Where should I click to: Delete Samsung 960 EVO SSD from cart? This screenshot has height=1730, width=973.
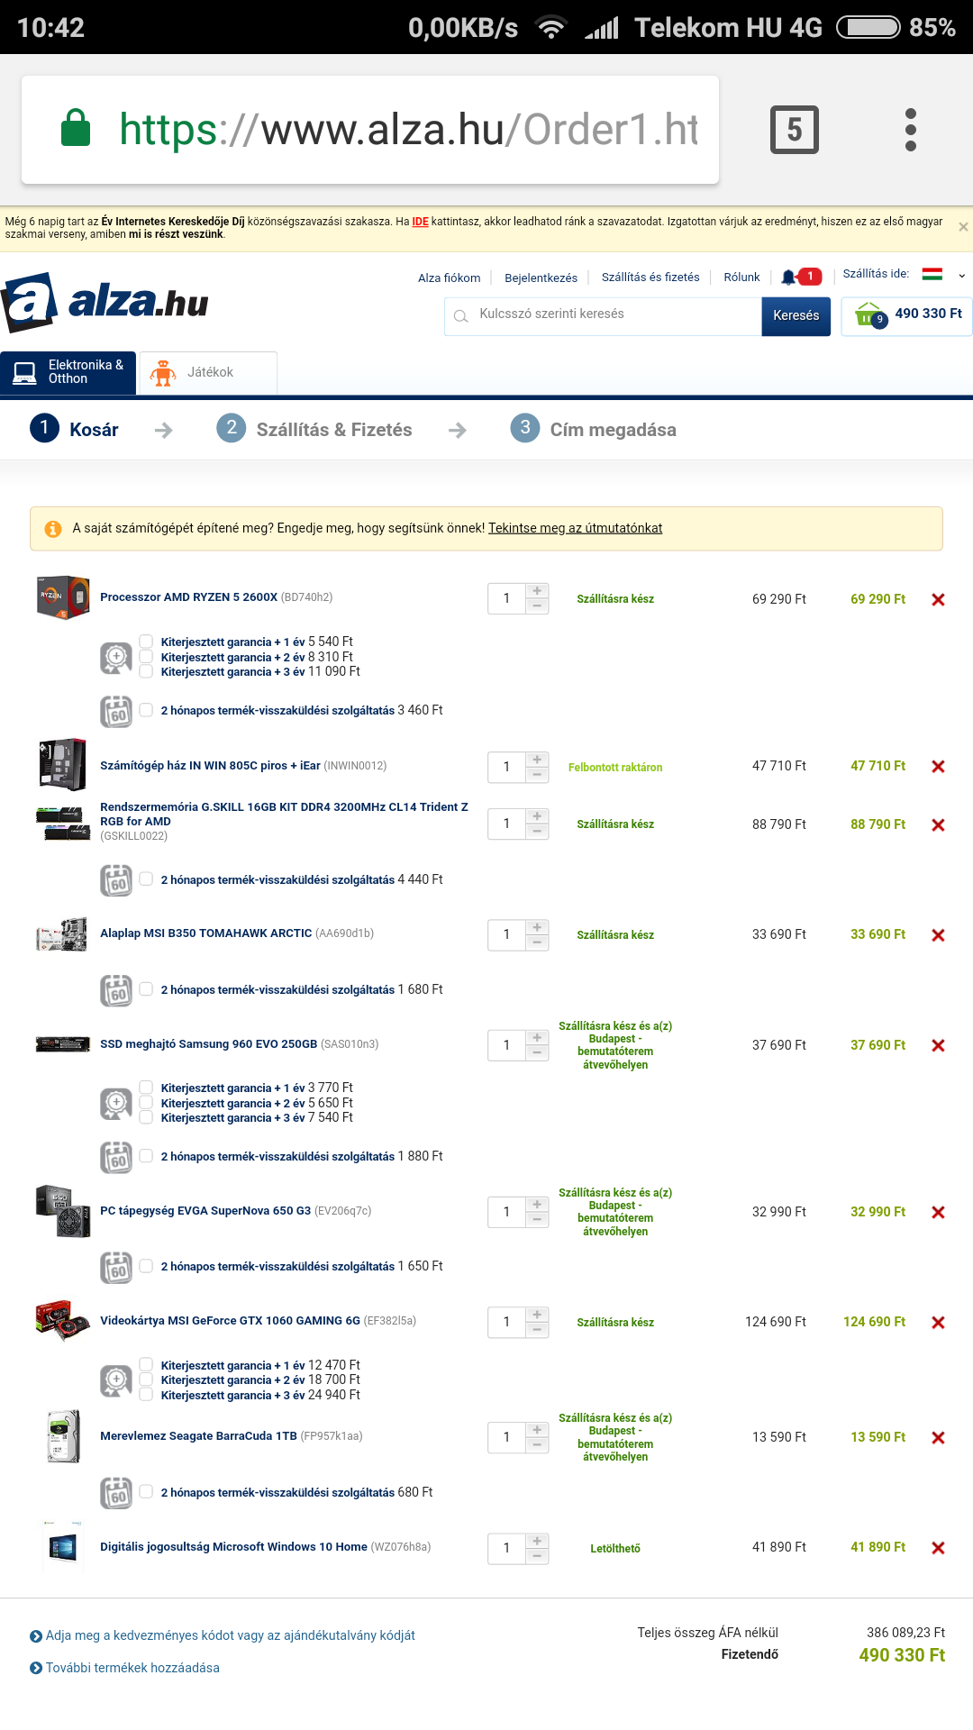938,1046
